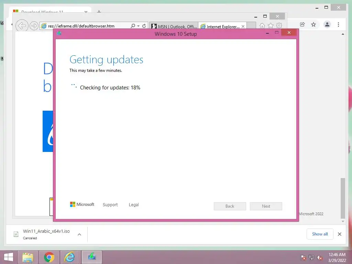This screenshot has width=352, height=264.
Task: Click the Microsoft logo in Setup
Action: [82, 204]
